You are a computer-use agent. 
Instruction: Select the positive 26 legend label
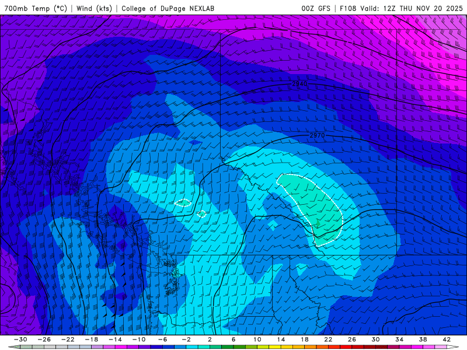coord(352,339)
